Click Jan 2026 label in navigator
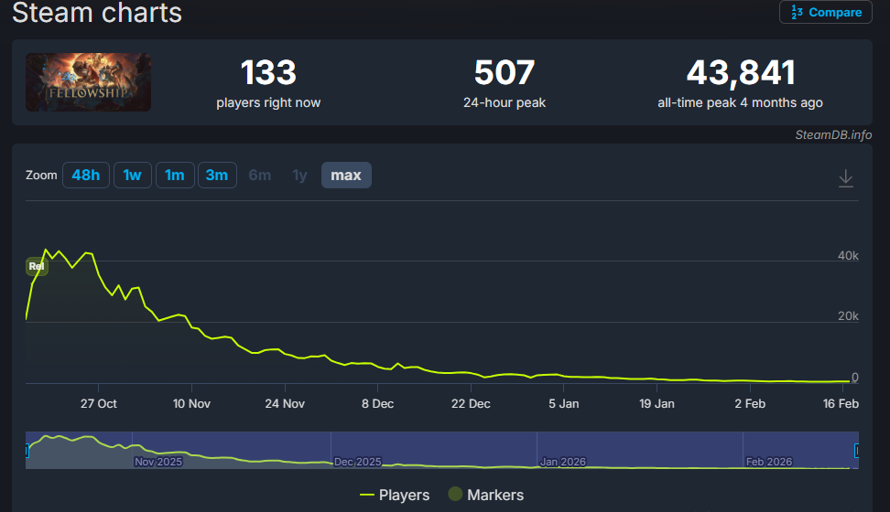Image resolution: width=890 pixels, height=512 pixels. (x=562, y=462)
